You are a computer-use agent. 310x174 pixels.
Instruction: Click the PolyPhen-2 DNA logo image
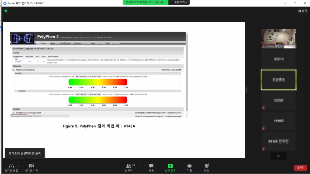click(23, 38)
